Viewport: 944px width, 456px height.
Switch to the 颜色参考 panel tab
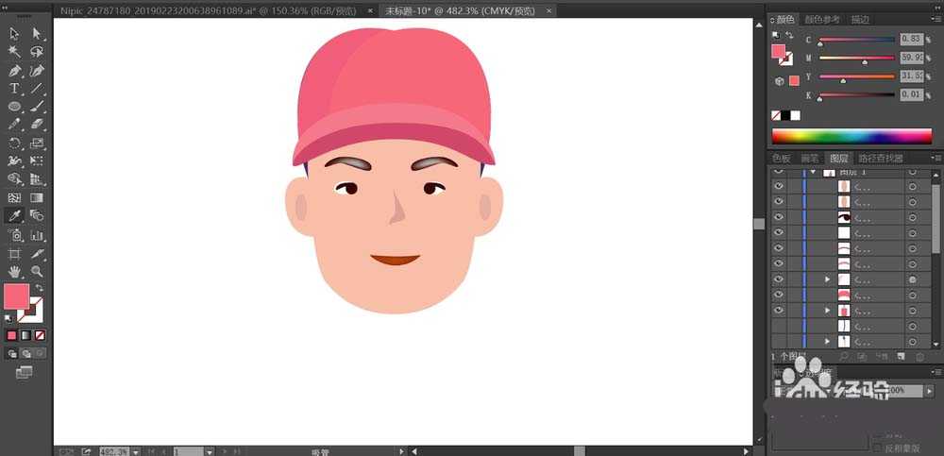click(x=822, y=19)
